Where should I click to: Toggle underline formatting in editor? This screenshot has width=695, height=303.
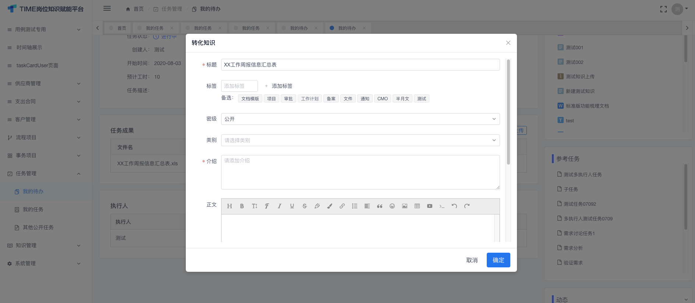[x=292, y=206]
